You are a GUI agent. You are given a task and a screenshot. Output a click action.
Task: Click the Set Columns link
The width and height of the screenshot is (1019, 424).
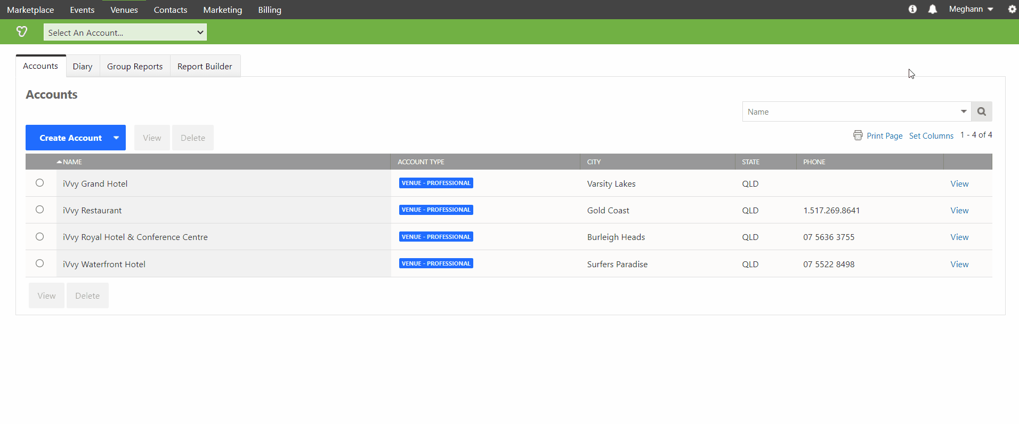coord(931,135)
